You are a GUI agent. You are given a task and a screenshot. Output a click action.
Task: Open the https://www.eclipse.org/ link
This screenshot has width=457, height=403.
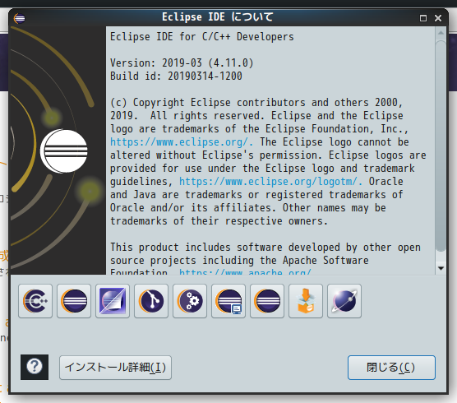pos(182,142)
